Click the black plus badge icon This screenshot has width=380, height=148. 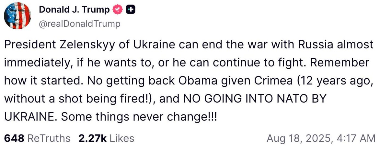pyautogui.click(x=131, y=10)
